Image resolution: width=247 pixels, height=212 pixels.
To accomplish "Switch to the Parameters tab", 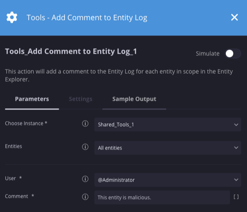I will (x=32, y=99).
